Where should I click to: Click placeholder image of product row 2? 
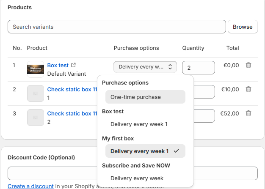(x=36, y=93)
